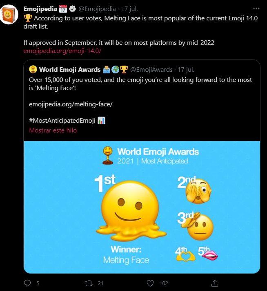The width and height of the screenshot is (267, 291).
Task: Click the Emojipedia display name
Action: (x=41, y=9)
